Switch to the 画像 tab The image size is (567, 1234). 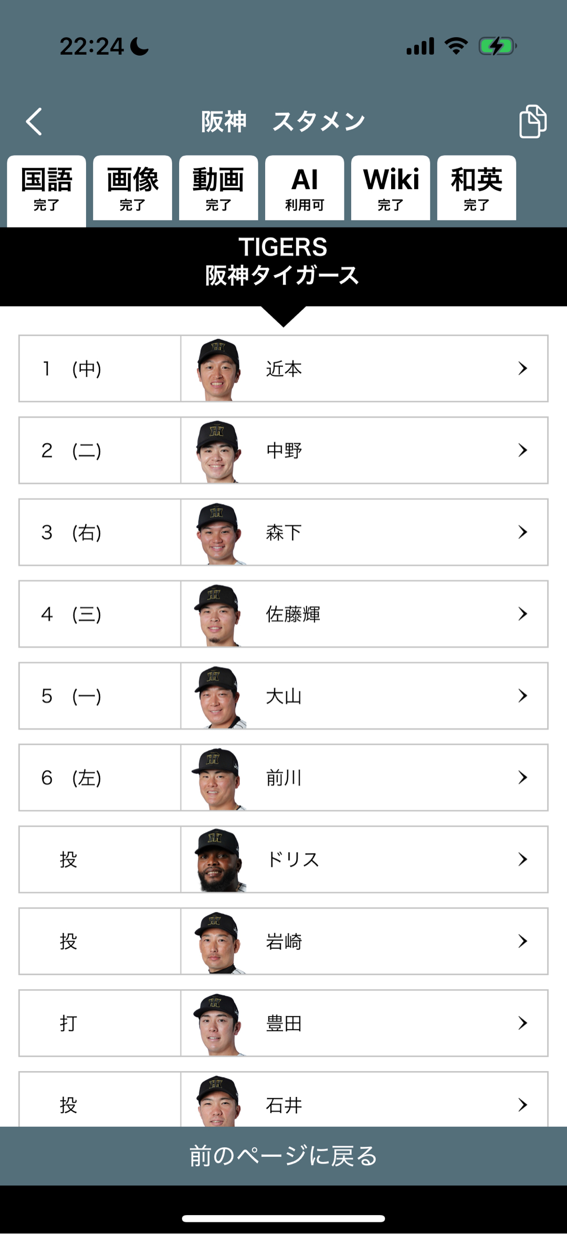(x=132, y=189)
